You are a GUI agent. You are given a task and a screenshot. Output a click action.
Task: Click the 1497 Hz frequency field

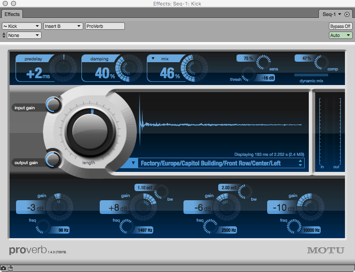tap(145, 230)
